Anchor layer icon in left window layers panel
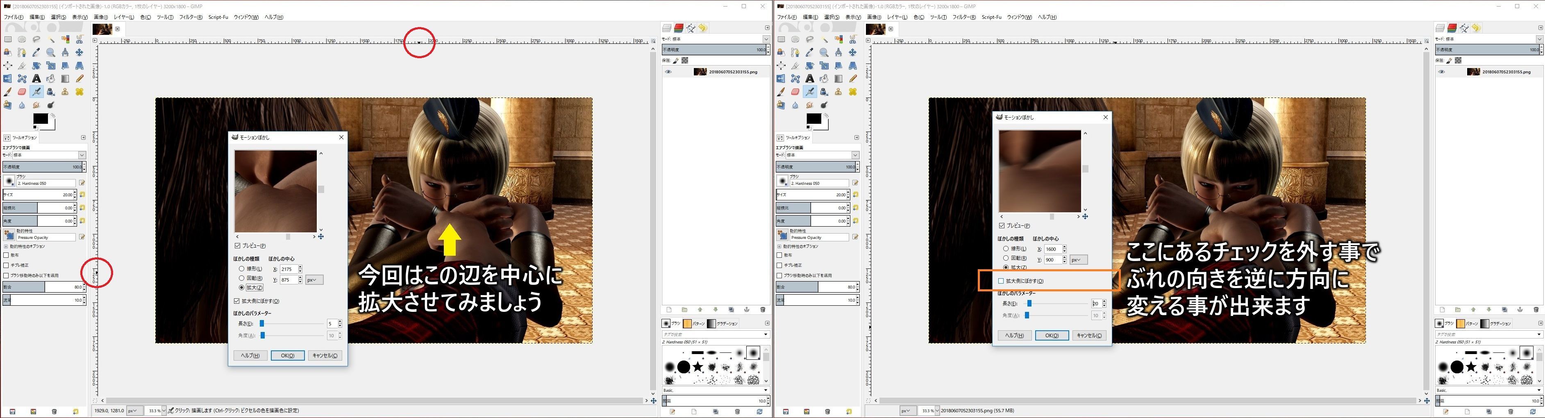Image resolution: width=1545 pixels, height=418 pixels. pos(747,310)
